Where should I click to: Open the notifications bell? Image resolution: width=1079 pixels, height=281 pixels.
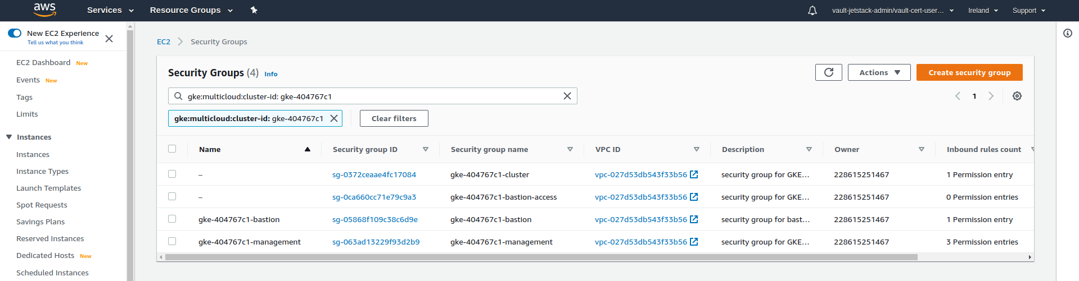tap(812, 10)
